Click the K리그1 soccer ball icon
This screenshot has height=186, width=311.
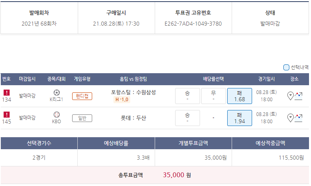pos(57,92)
